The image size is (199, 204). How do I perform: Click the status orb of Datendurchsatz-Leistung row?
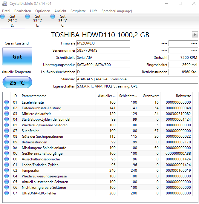(x=7, y=108)
